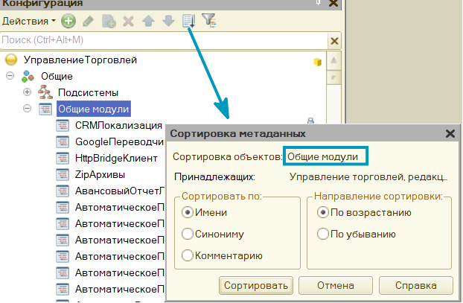This screenshot has width=463, height=303.
Task: Clear search with the X button
Action: [334, 41]
